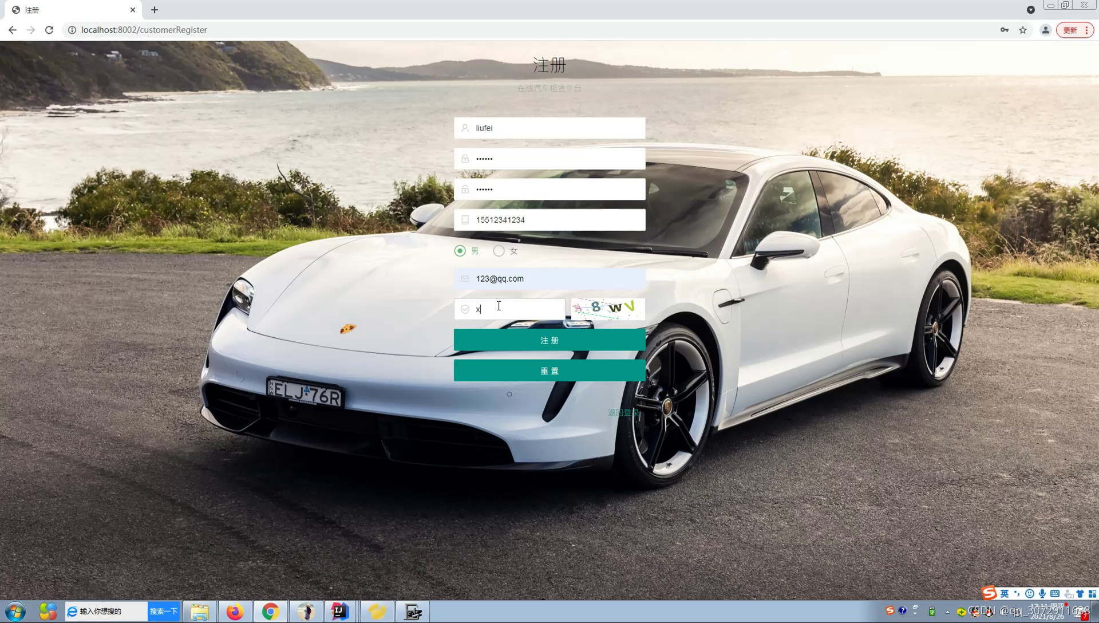The image size is (1099, 623).
Task: Open Sogou toolbox grid icon
Action: [1092, 594]
